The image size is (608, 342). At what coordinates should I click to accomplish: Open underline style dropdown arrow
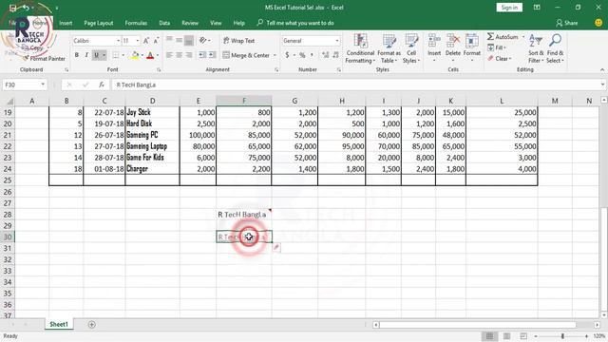click(x=104, y=55)
